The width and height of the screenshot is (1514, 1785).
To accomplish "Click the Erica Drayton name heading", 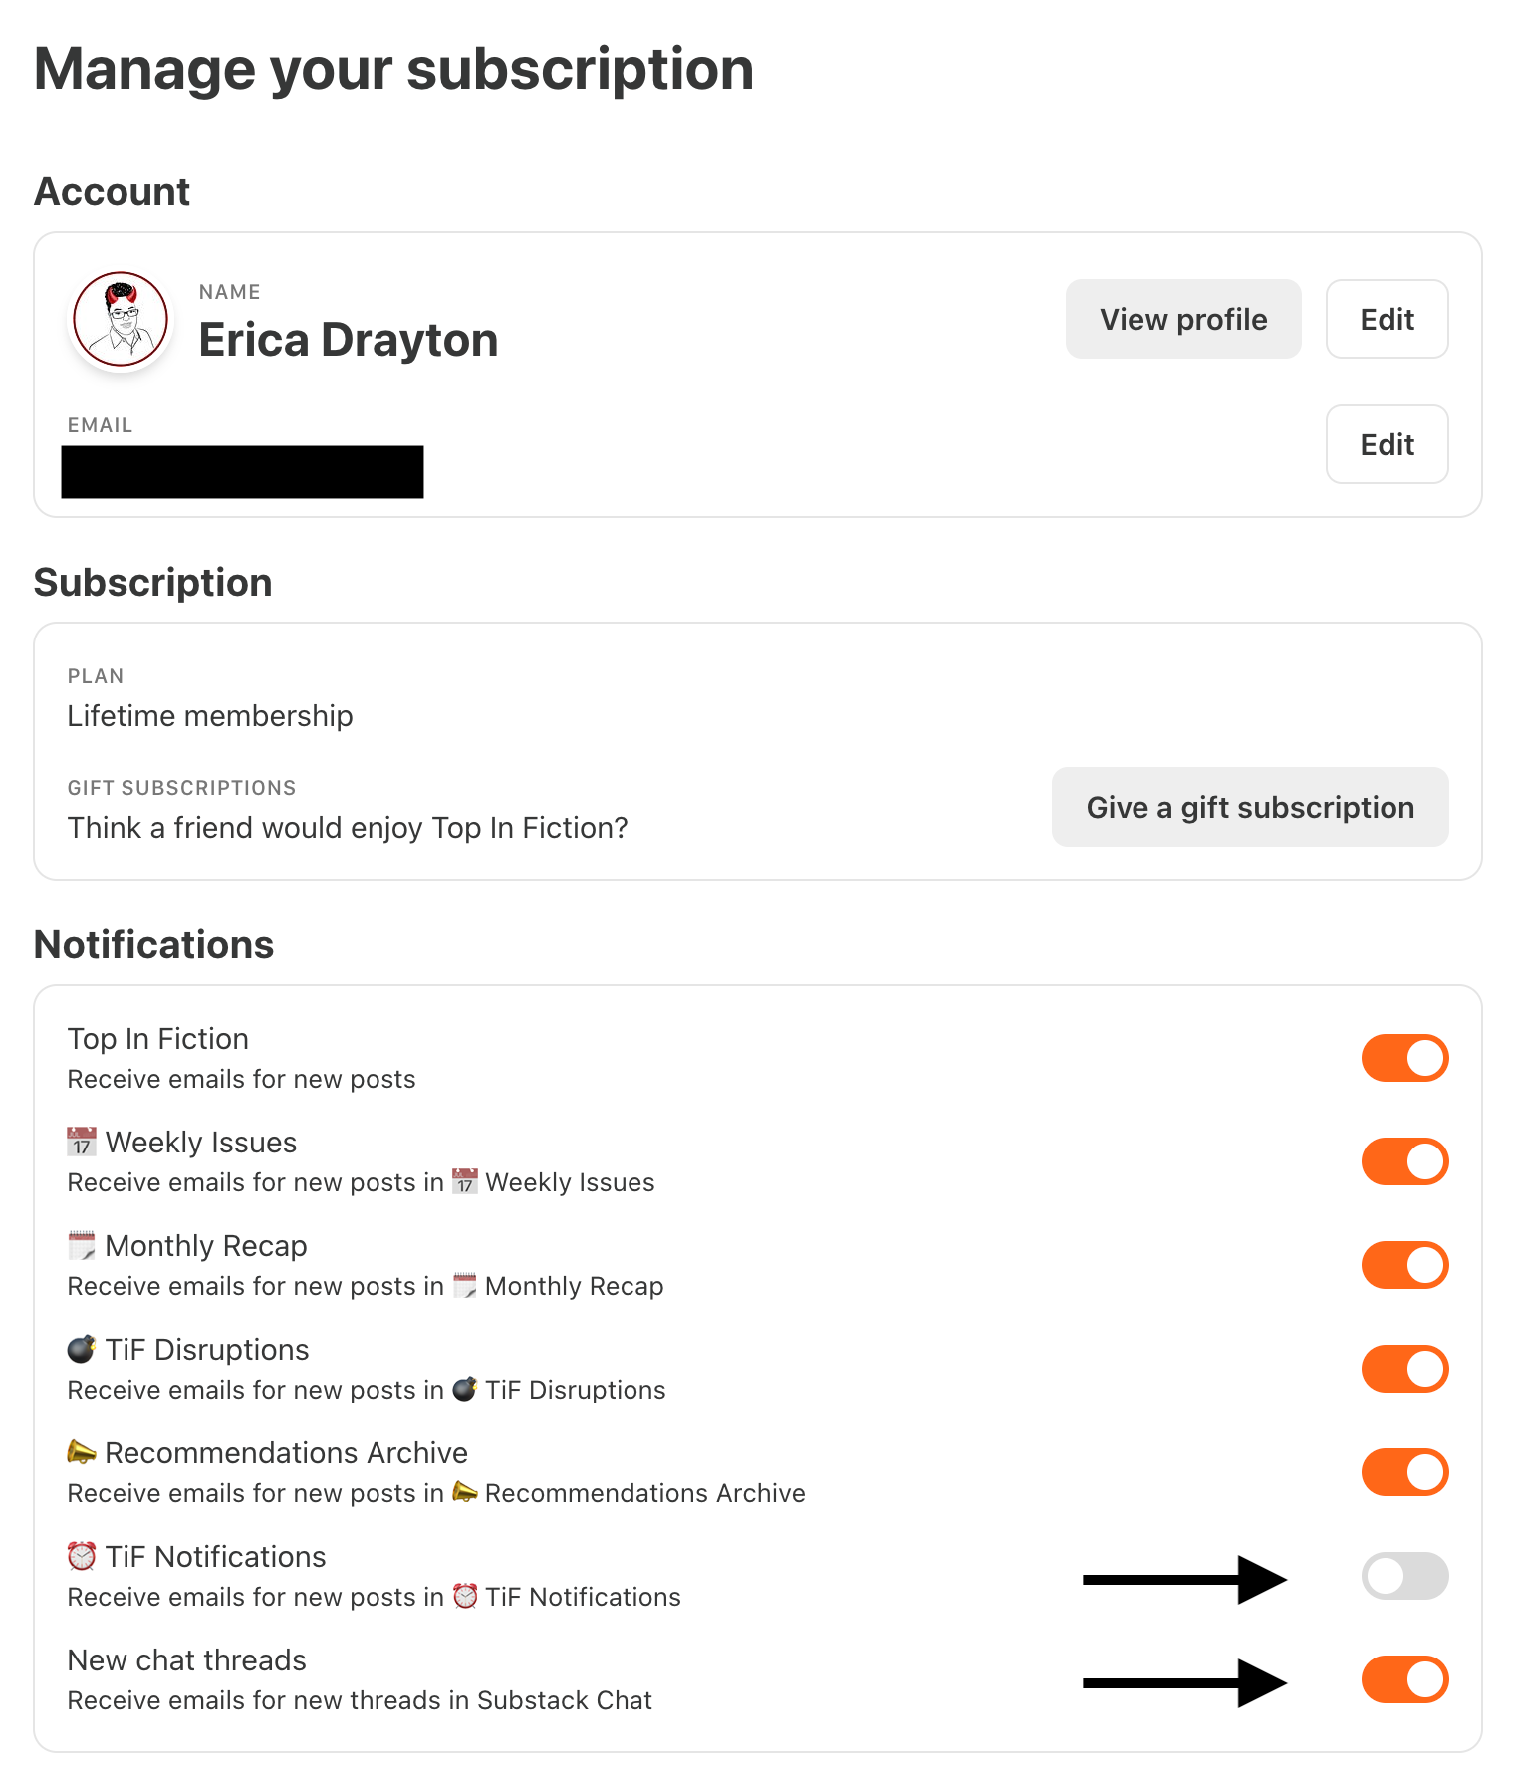I will point(349,340).
